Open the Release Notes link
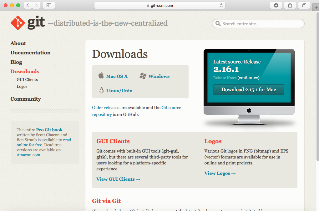 [225, 78]
